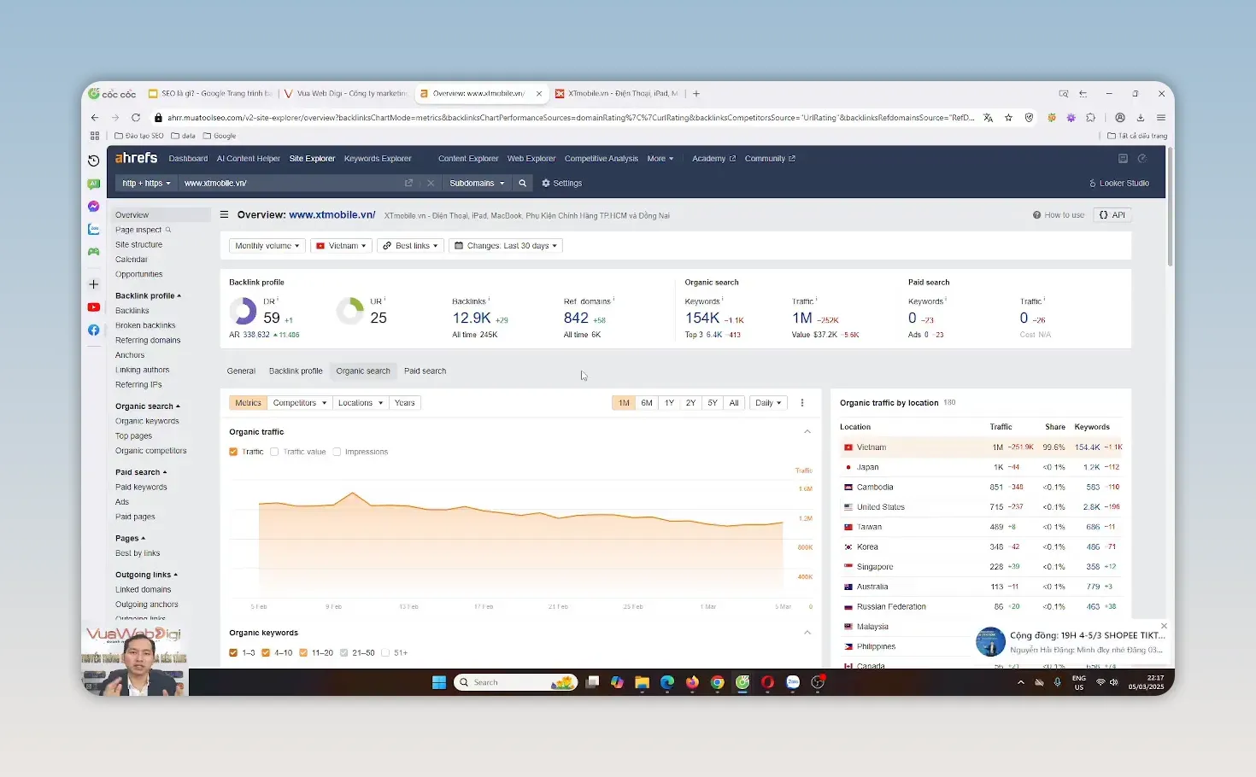
Task: Go back to the previous page
Action: click(95, 118)
